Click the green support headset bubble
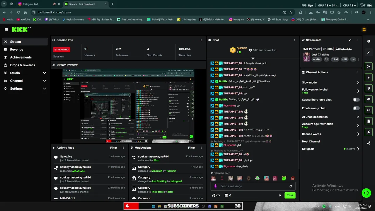This screenshot has width=375, height=211. pyautogui.click(x=366, y=193)
